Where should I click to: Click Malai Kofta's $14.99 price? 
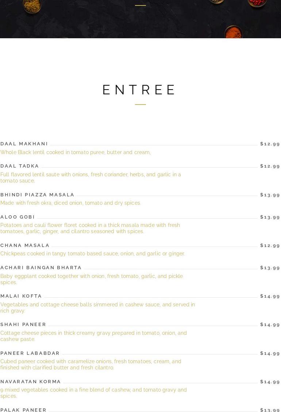pos(270,296)
